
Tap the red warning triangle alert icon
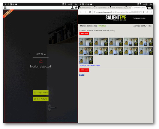pyautogui.click(x=41, y=61)
